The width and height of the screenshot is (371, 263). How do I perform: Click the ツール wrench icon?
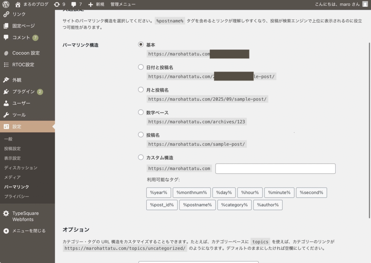6,115
